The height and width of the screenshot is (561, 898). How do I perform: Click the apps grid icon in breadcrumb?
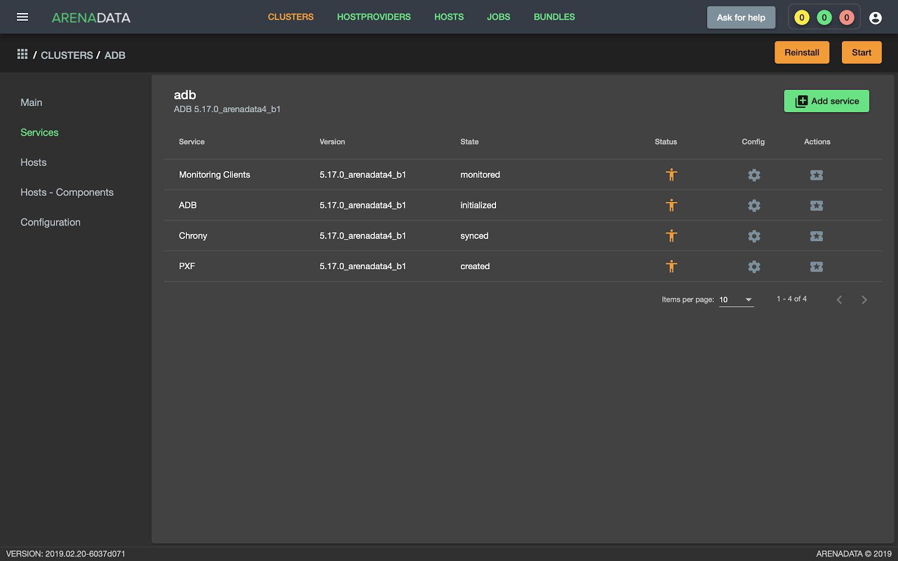[x=22, y=54]
